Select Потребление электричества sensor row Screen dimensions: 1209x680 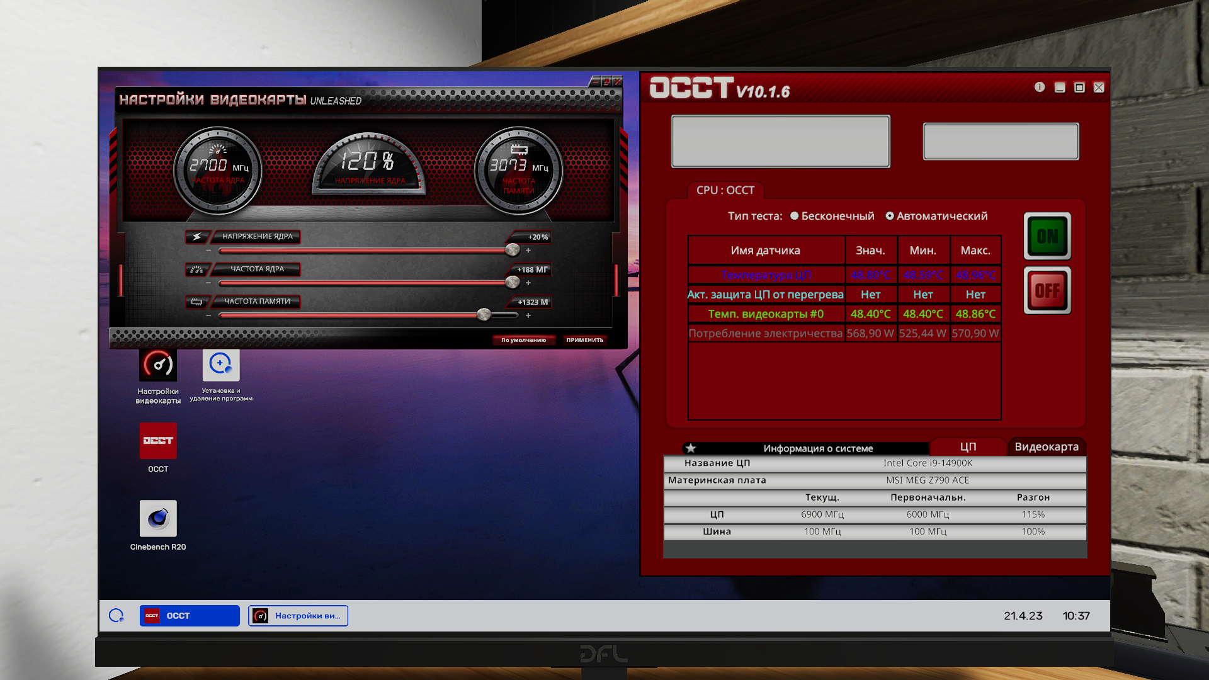click(x=844, y=333)
